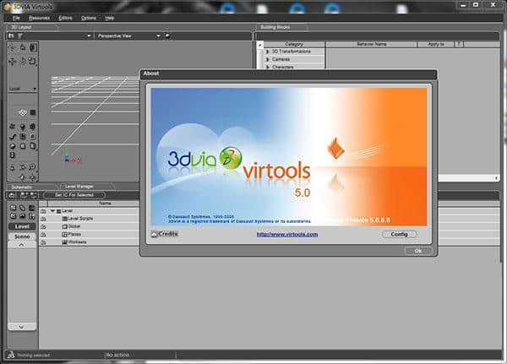
Task: Toggle the Credits checkbox
Action: (155, 234)
